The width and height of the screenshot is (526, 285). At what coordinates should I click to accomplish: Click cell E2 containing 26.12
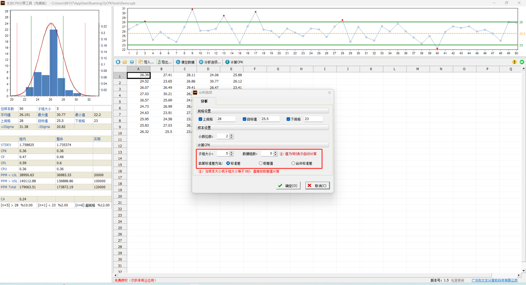[232, 82]
